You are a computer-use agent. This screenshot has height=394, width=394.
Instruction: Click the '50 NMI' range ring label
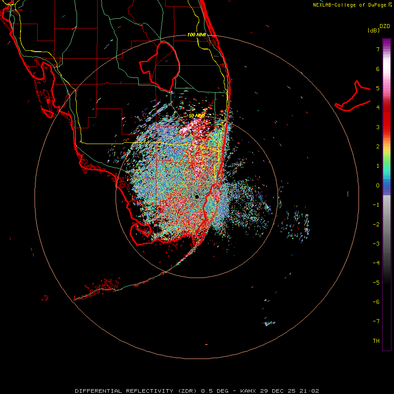point(197,116)
